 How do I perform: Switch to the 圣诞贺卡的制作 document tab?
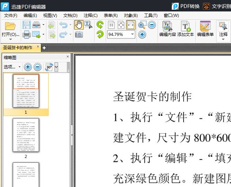(x=20, y=47)
